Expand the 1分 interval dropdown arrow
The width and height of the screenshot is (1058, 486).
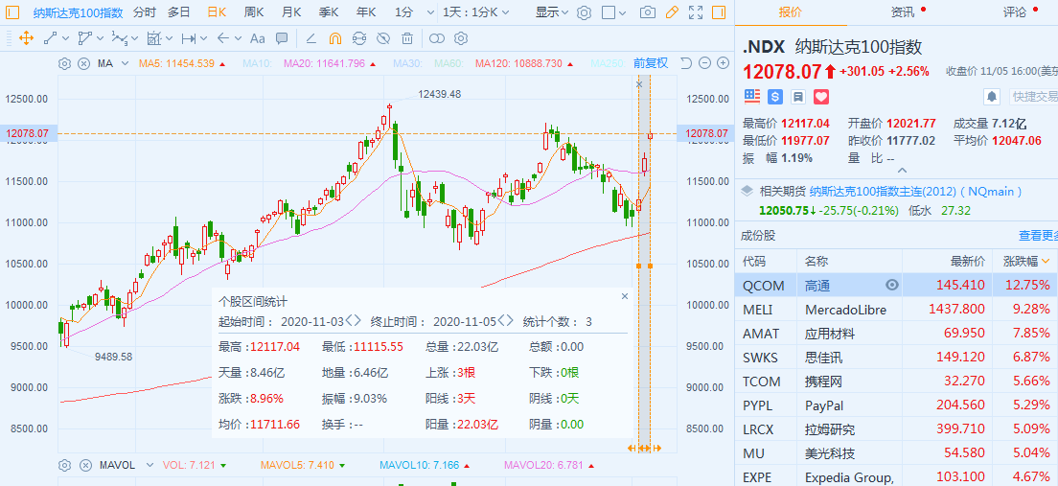pyautogui.click(x=429, y=12)
